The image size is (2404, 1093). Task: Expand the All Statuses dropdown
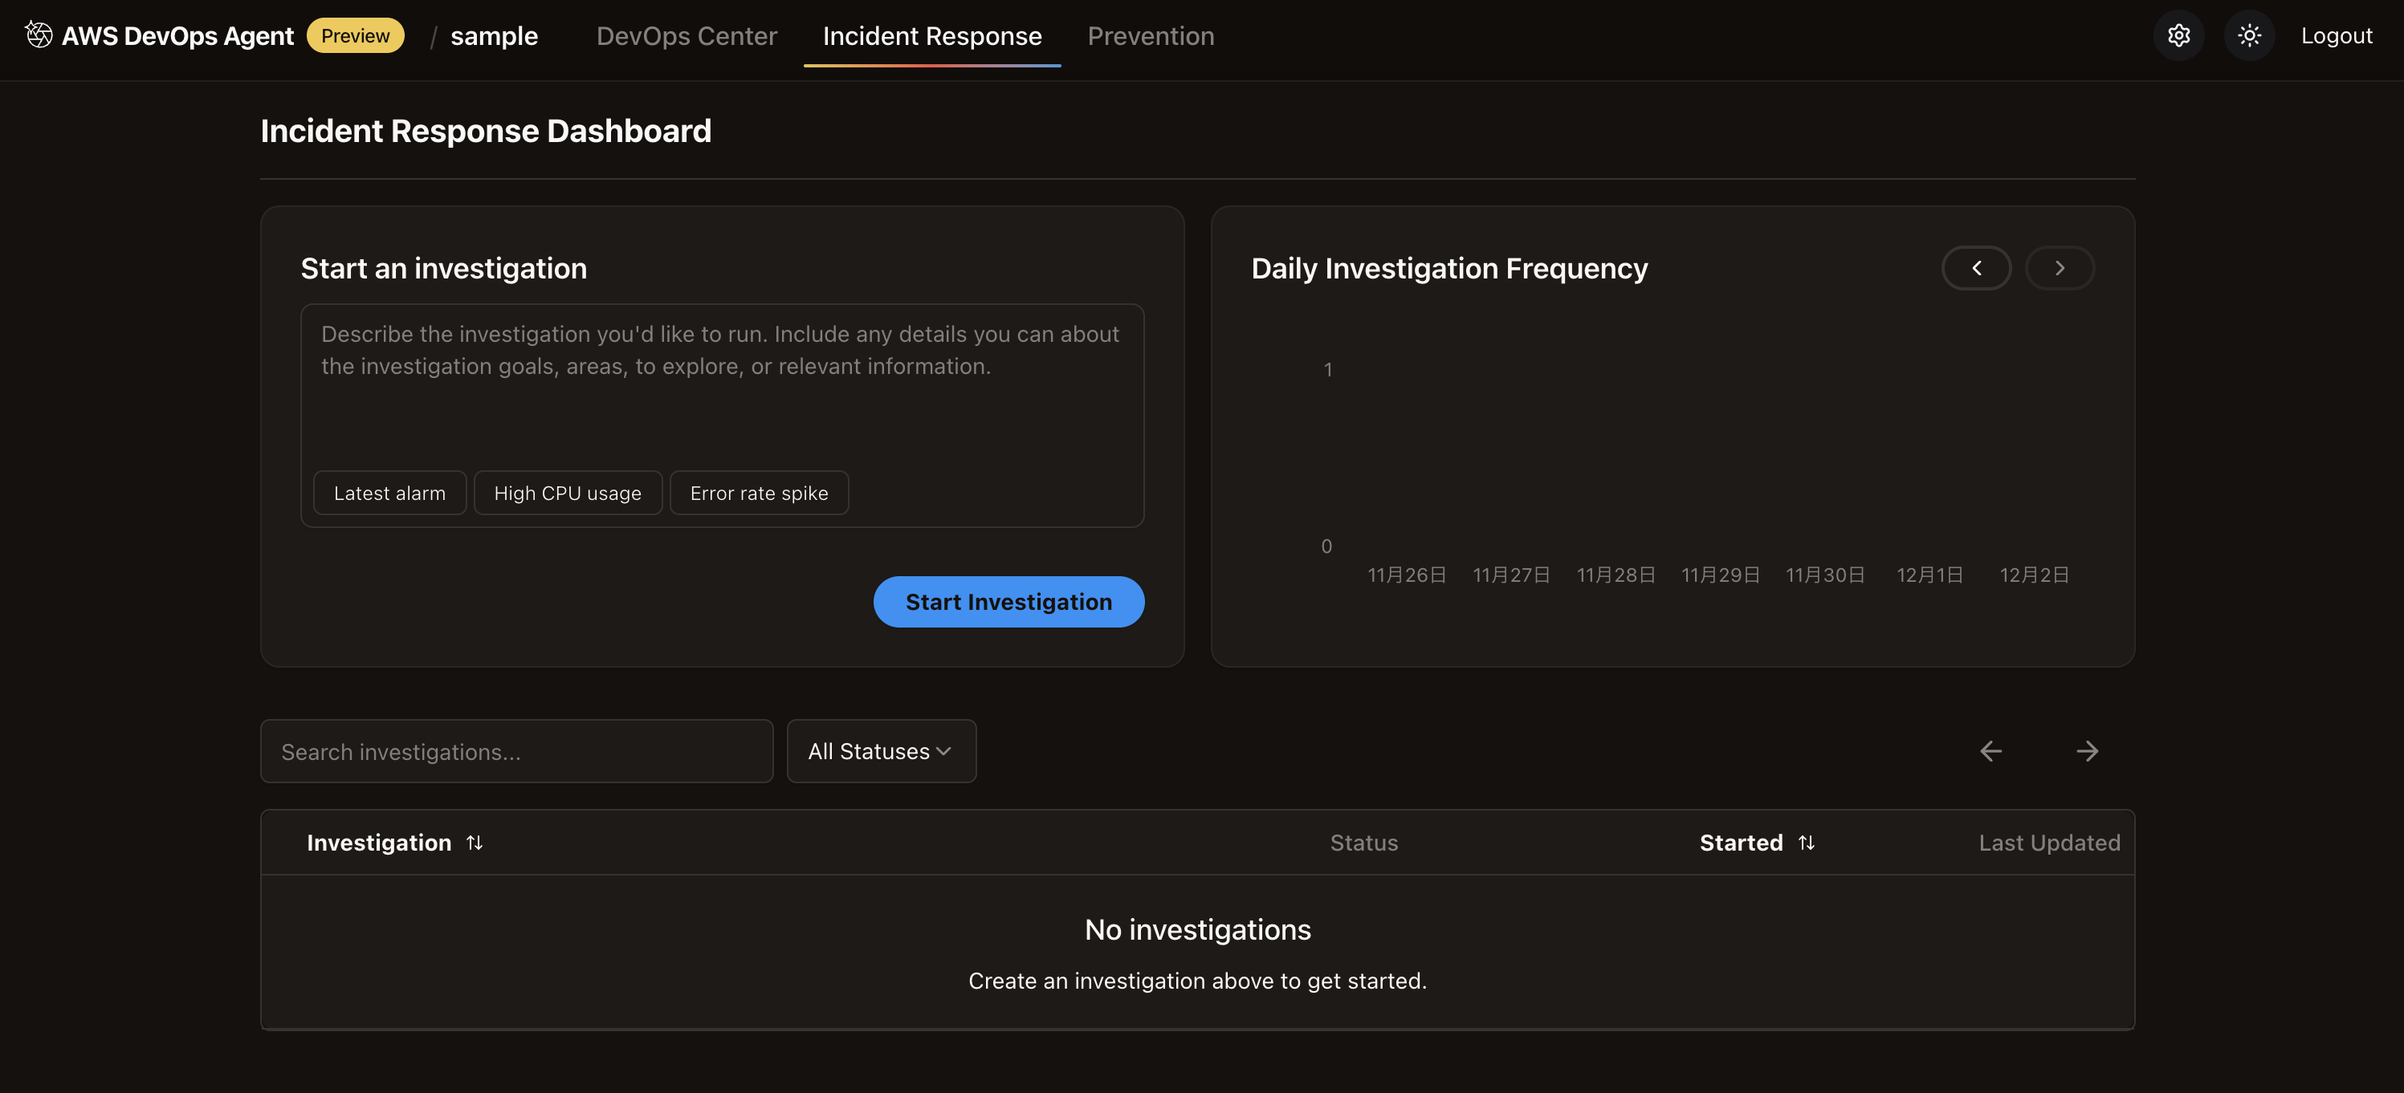(x=880, y=752)
